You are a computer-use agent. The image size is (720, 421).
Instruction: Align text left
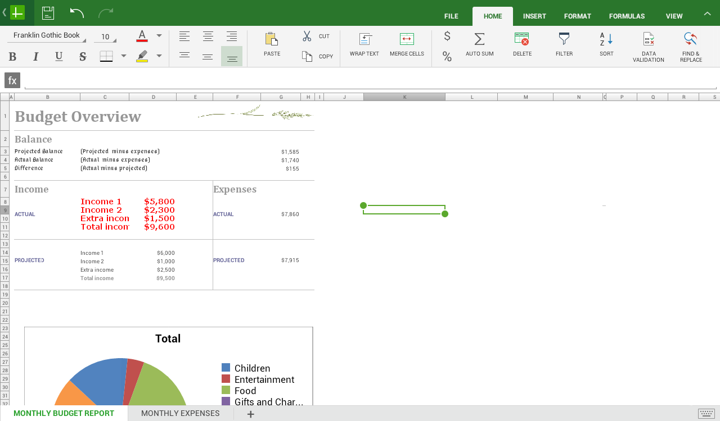click(184, 36)
